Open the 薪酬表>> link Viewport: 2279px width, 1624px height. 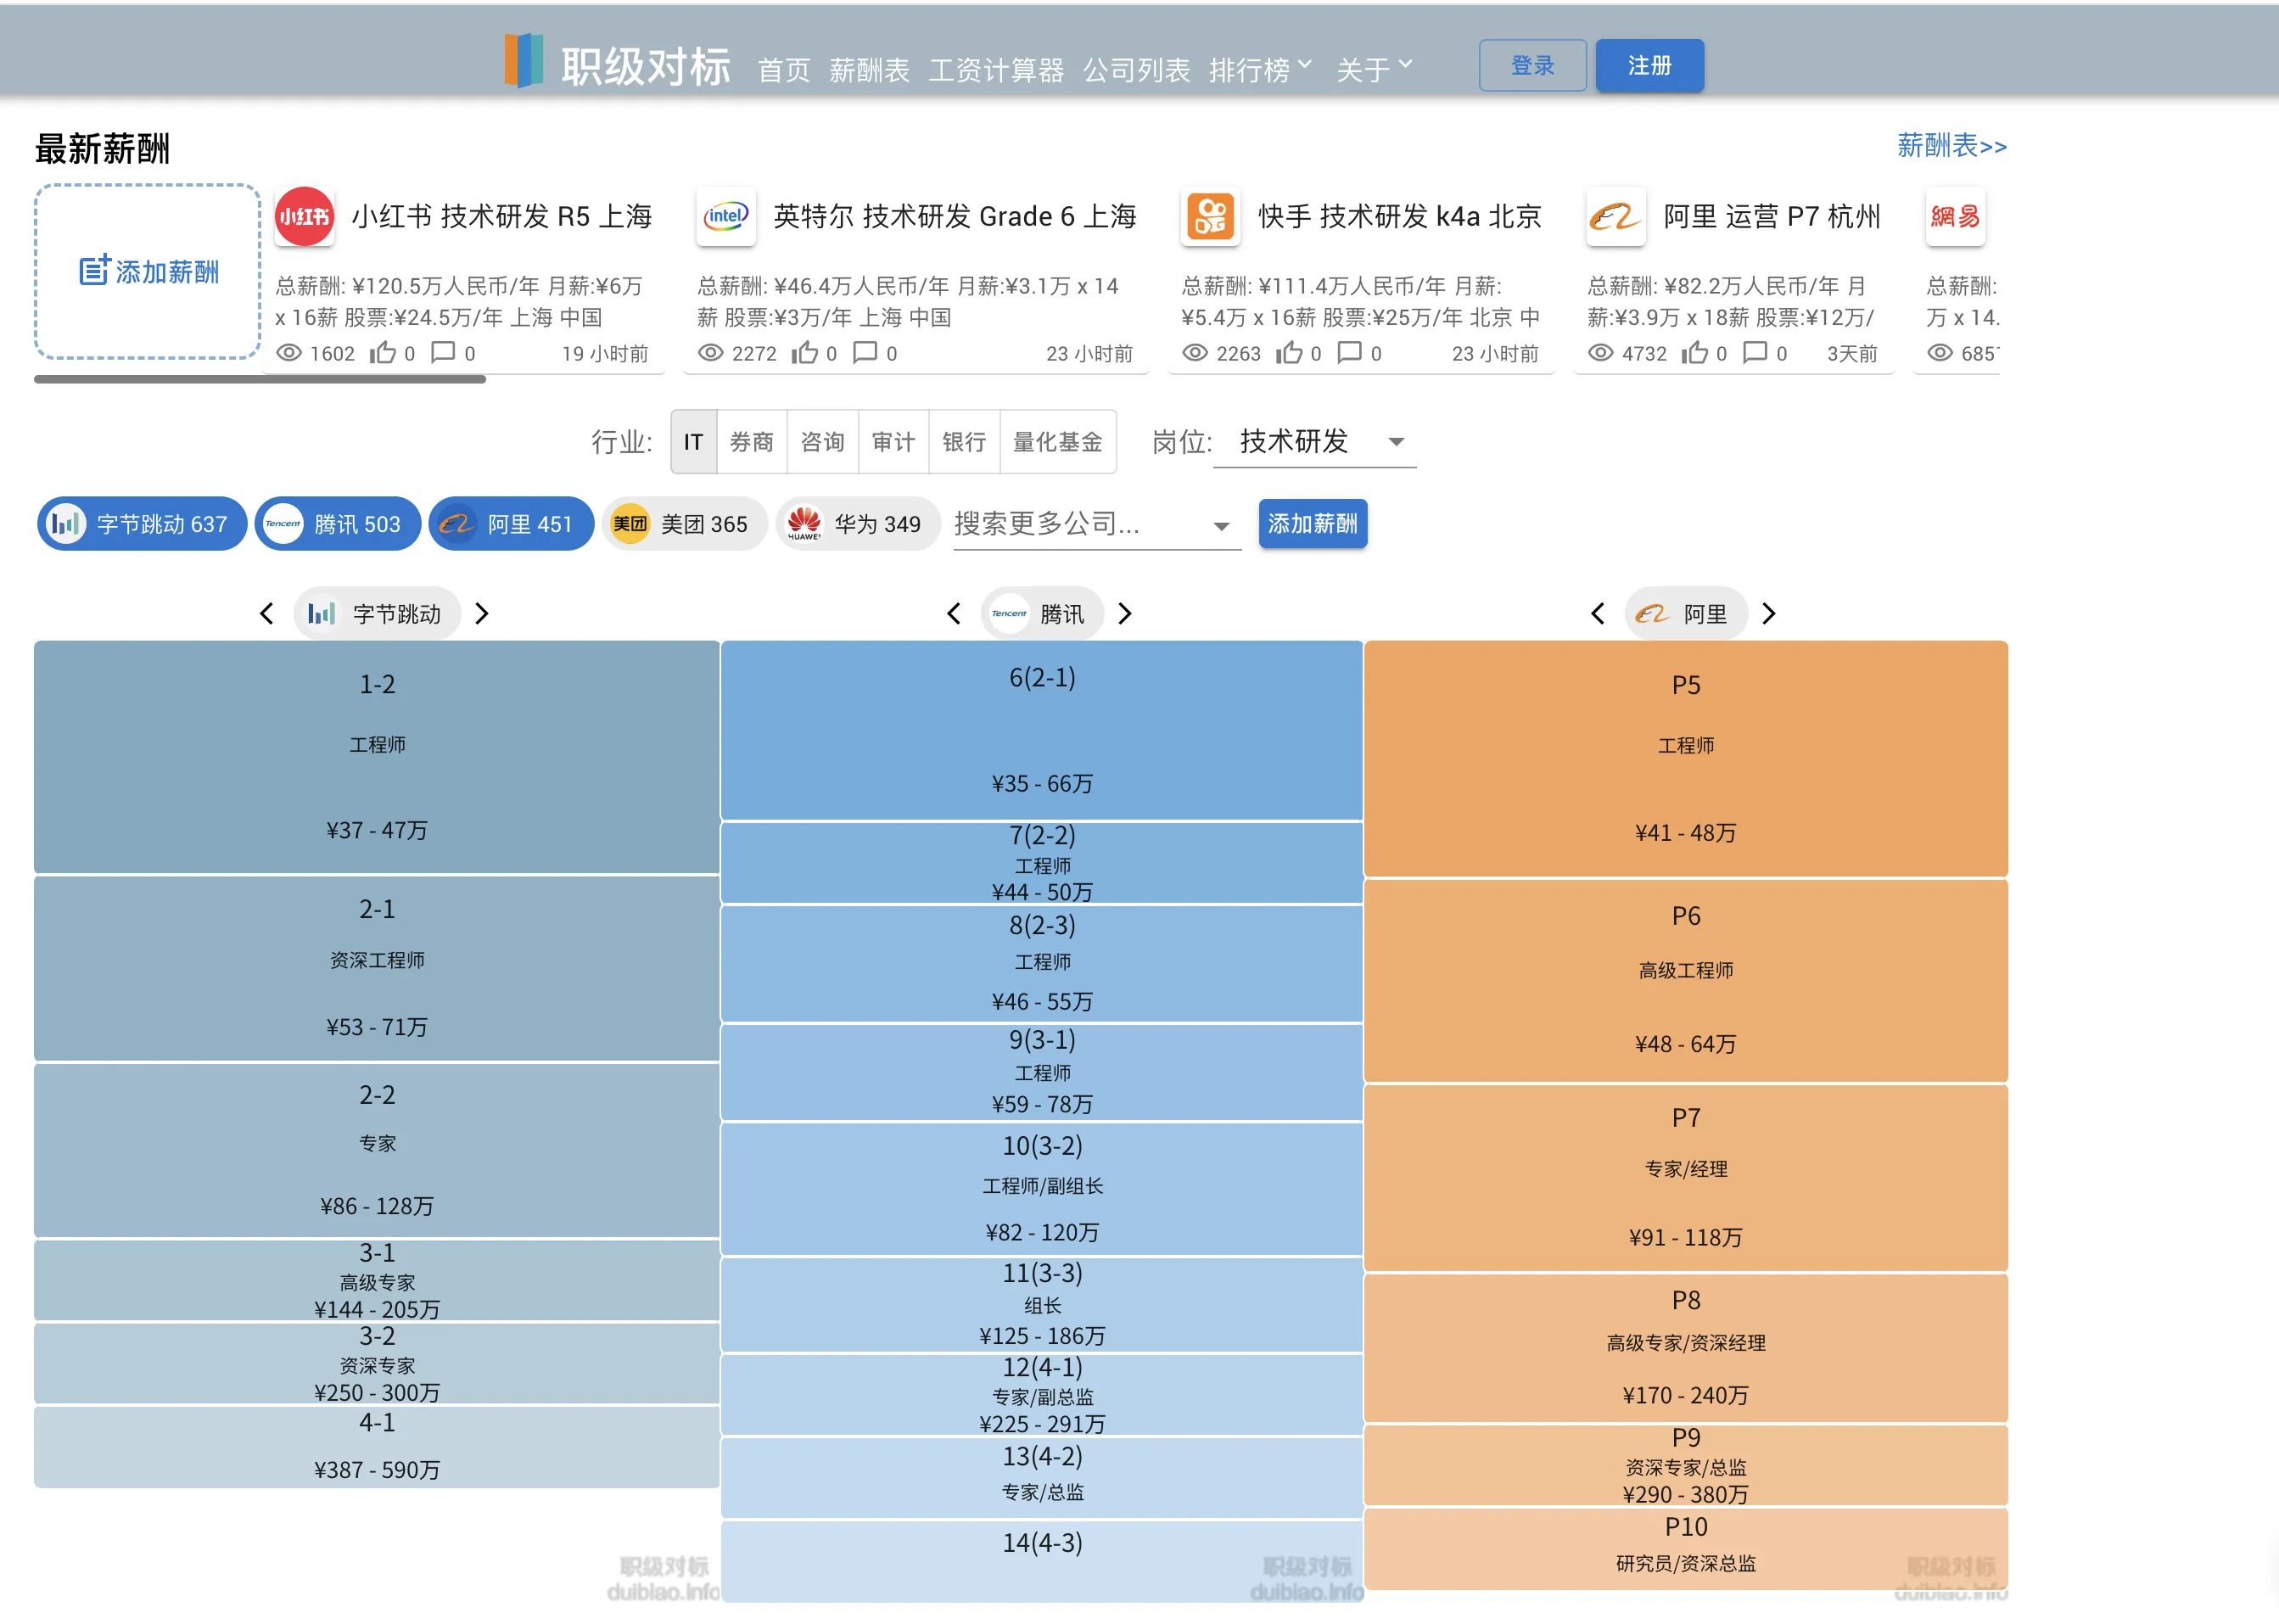[x=1952, y=146]
